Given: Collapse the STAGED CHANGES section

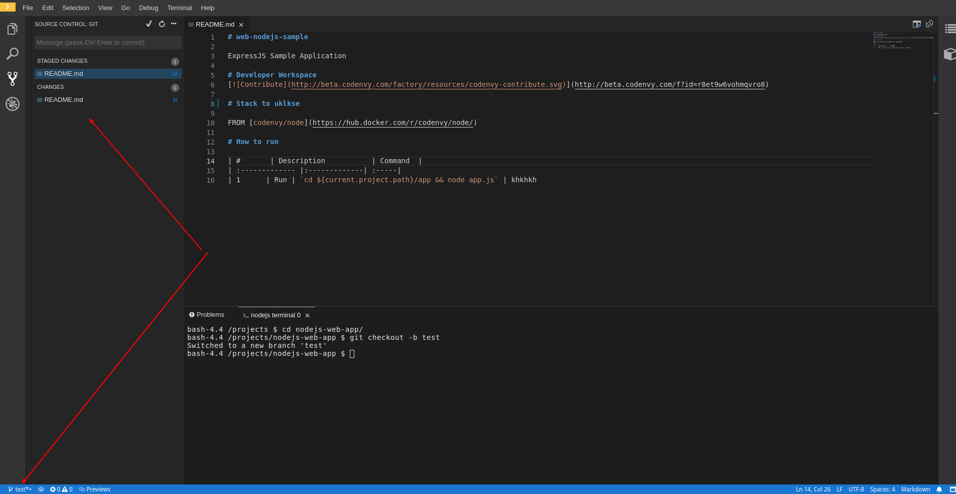Looking at the screenshot, I should (62, 60).
